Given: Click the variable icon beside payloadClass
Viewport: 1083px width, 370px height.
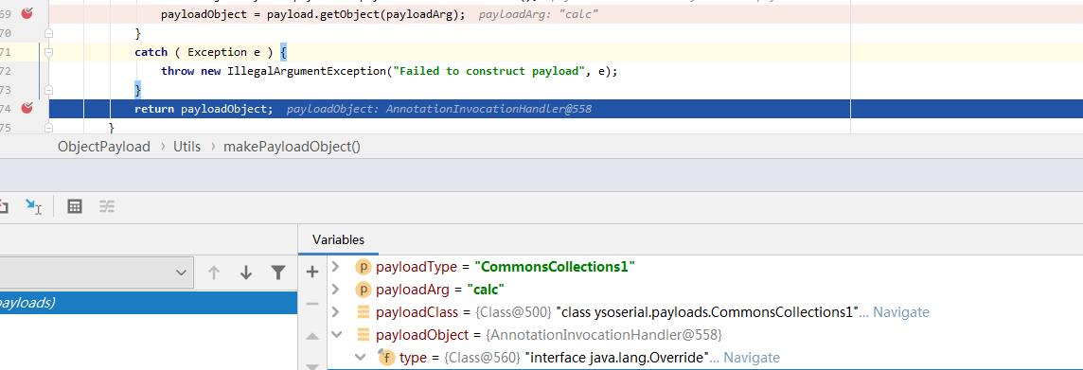Looking at the screenshot, I should tap(364, 312).
